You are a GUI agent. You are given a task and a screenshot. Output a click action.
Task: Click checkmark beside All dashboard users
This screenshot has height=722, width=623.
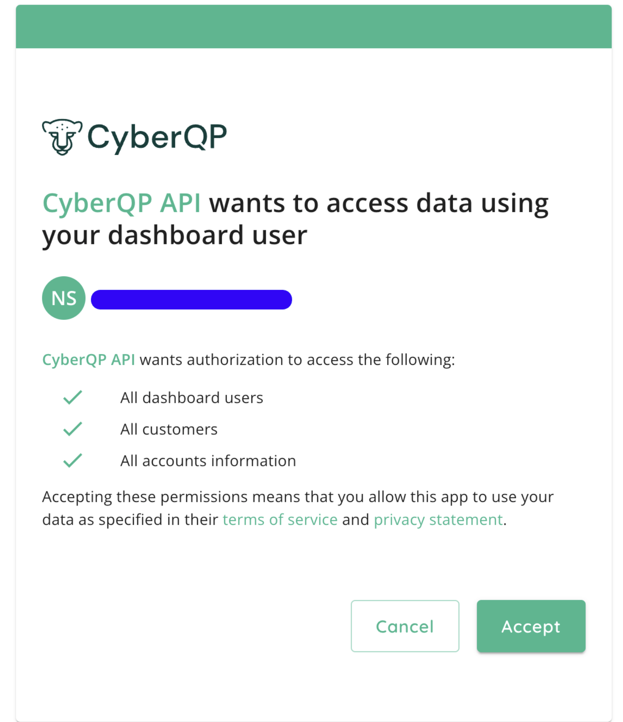(x=73, y=397)
